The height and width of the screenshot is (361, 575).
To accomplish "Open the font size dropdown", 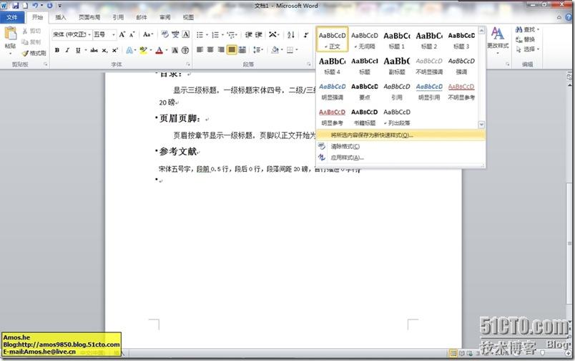I will [x=113, y=34].
